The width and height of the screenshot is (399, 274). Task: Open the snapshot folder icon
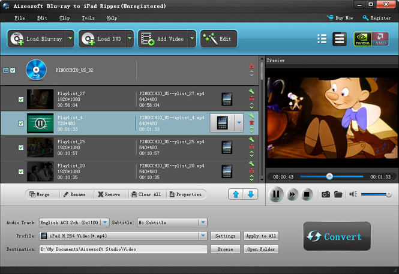338,194
